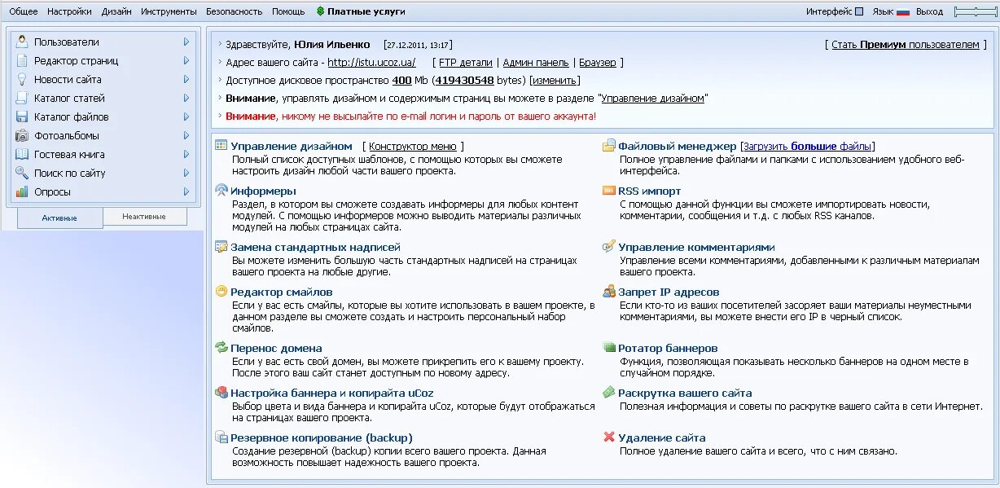Screen dimensions: 1000x488
Task: Click the Редактор страниц page editor icon
Action: point(21,60)
